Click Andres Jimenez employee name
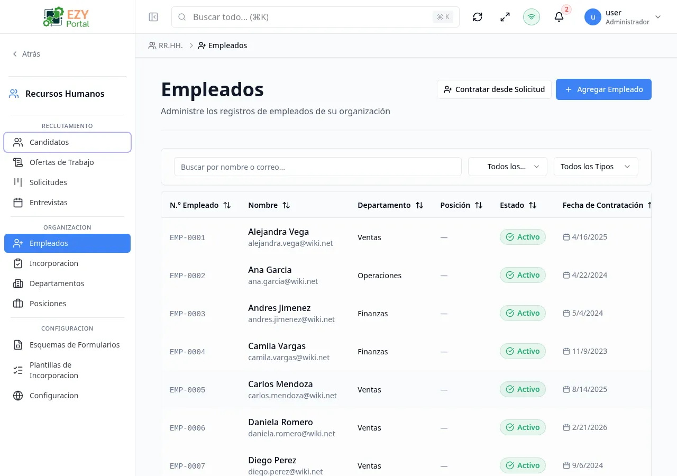Viewport: 677px width, 476px height. pyautogui.click(x=279, y=308)
